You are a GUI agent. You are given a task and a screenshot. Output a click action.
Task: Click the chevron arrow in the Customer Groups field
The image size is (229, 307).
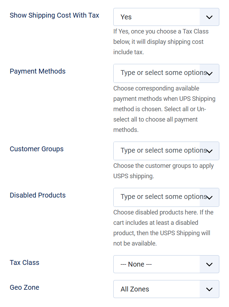click(209, 151)
